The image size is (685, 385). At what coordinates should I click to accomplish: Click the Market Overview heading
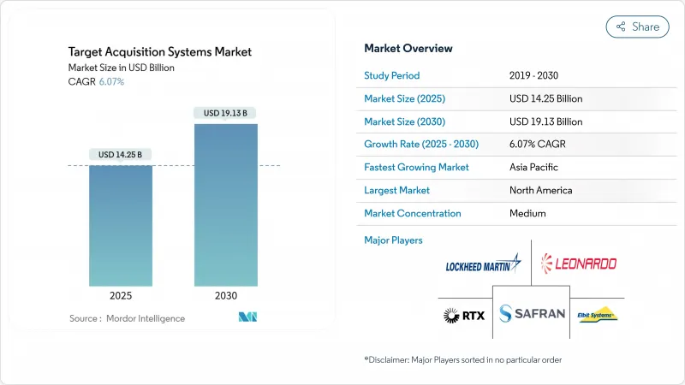coord(408,49)
